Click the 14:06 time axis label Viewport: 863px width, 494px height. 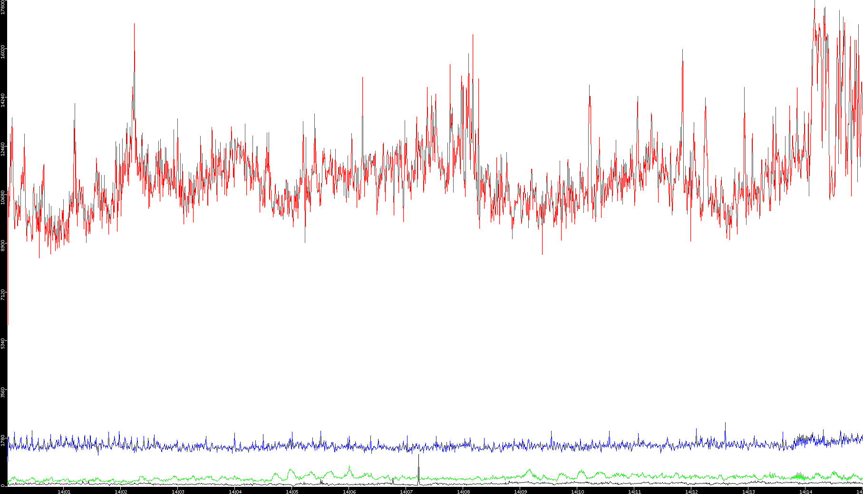(349, 492)
